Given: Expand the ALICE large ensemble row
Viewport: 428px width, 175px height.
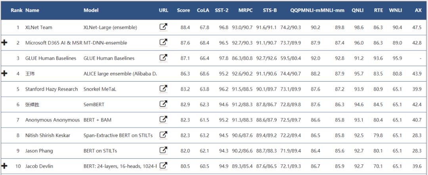Looking at the screenshot, I should [5, 73].
